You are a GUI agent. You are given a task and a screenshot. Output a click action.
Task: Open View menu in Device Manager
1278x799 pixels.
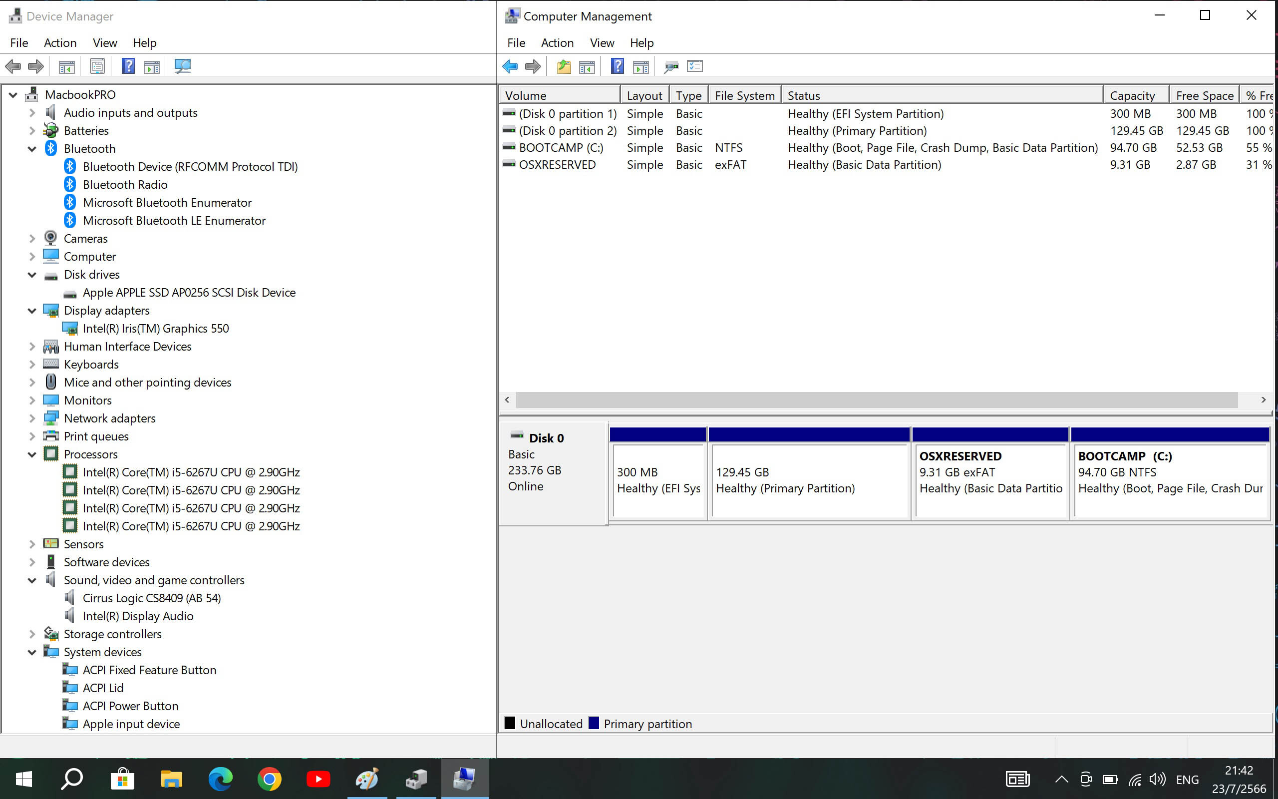coord(104,43)
